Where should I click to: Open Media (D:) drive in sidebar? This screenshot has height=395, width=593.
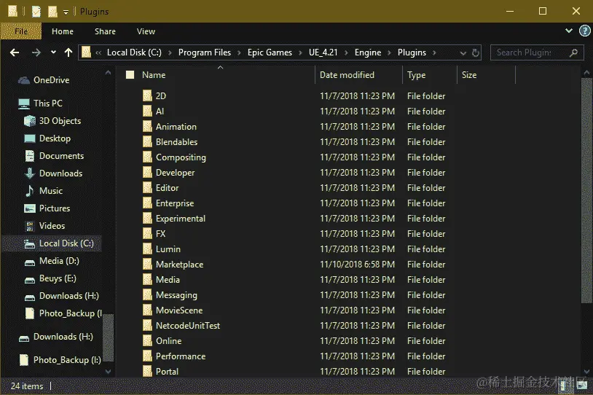click(x=52, y=261)
